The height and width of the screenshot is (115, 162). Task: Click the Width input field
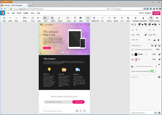click(139, 35)
